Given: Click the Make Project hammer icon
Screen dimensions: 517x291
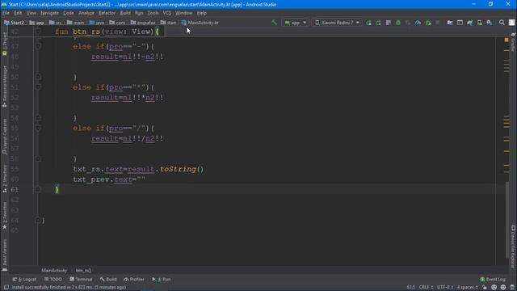Looking at the screenshot, I should (274, 23).
